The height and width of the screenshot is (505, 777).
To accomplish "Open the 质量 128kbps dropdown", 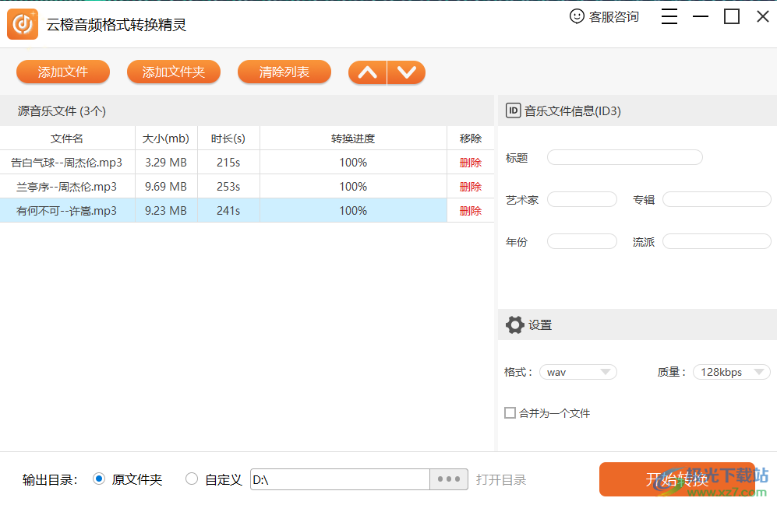I will (732, 372).
